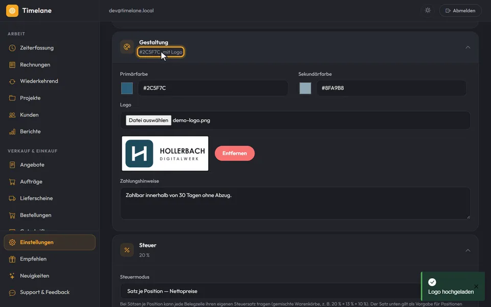Click the Abmelden button
This screenshot has width=491, height=307.
[x=460, y=11]
